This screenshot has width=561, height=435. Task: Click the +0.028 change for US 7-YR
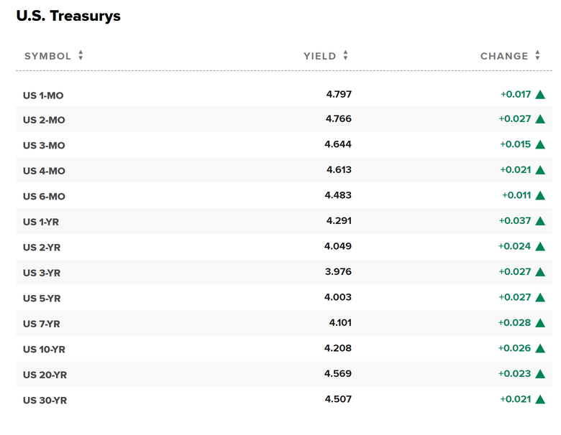click(x=514, y=322)
